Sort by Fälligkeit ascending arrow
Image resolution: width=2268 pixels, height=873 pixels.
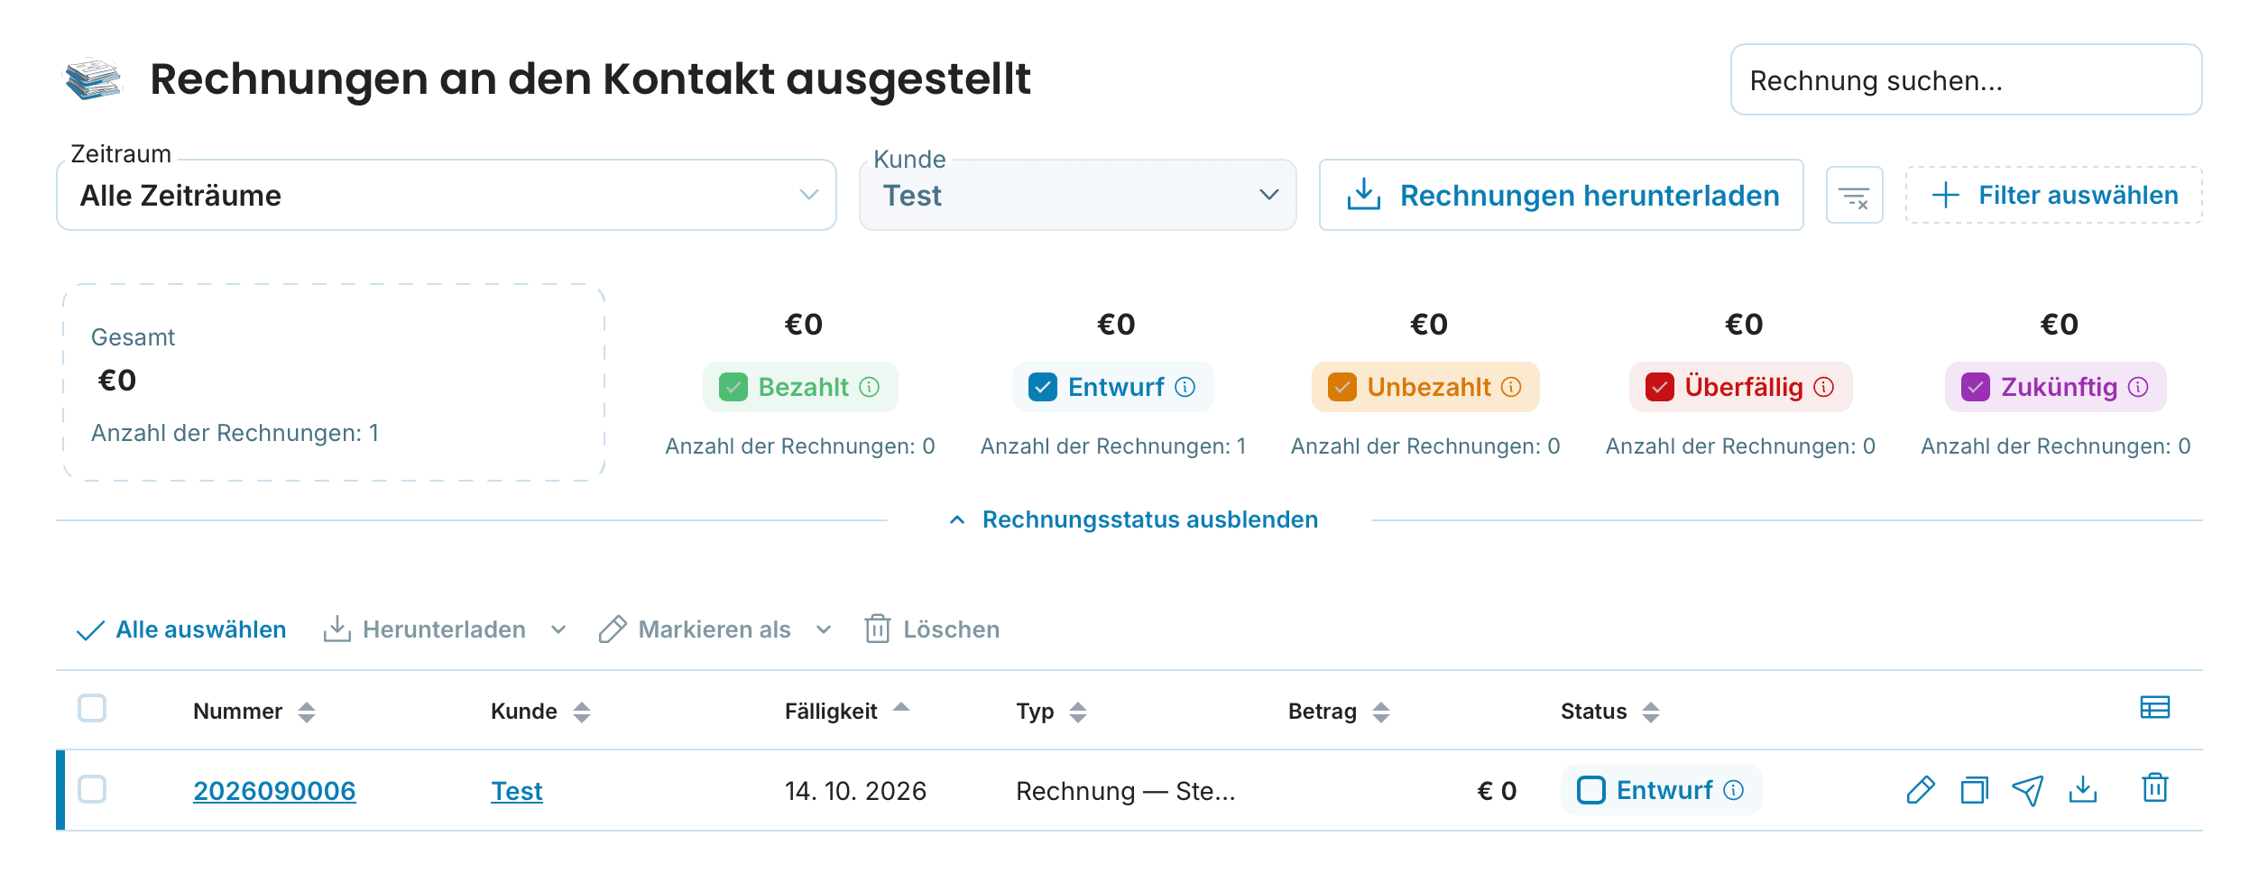coord(900,708)
